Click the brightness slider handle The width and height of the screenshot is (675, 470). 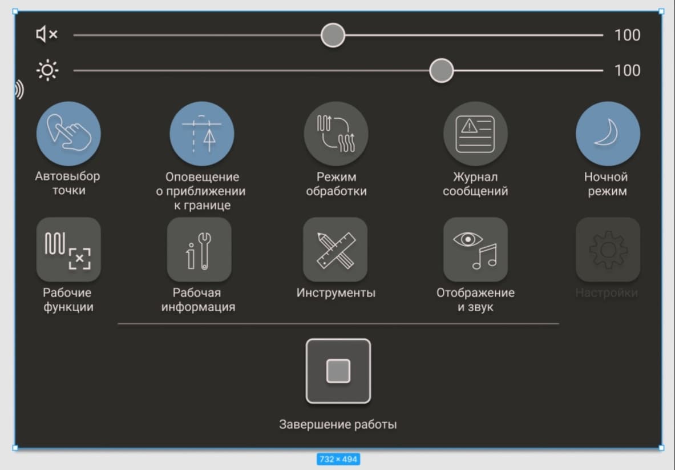click(x=440, y=71)
